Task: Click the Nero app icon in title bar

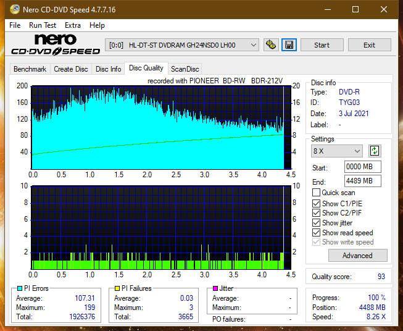Action: coord(15,9)
